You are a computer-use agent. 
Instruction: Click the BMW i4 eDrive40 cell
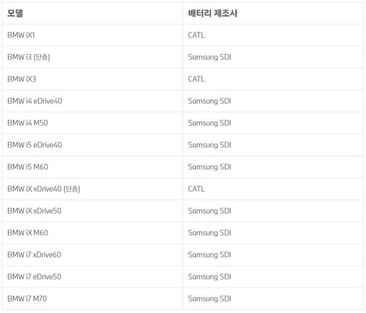click(34, 101)
